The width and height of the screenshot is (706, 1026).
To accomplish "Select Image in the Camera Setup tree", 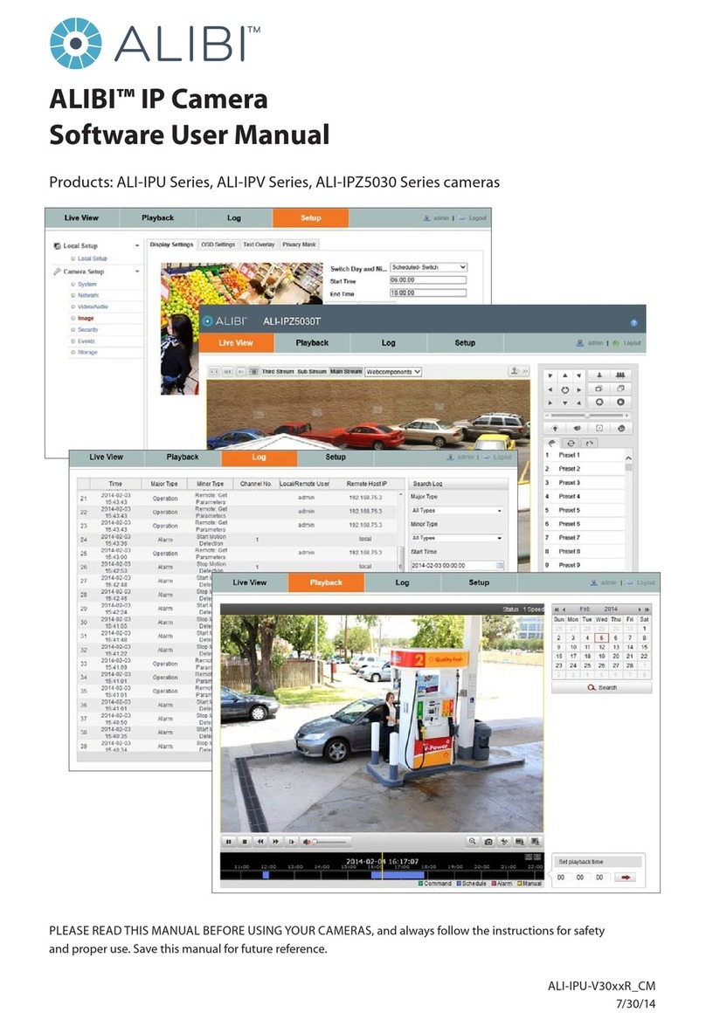I will (86, 318).
